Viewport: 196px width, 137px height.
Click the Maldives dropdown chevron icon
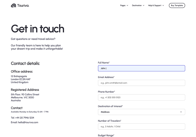[181, 112]
